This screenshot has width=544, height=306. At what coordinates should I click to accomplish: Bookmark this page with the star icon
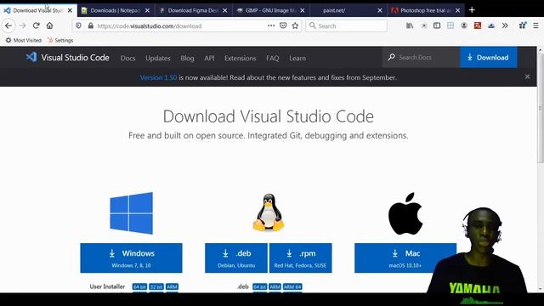point(295,25)
